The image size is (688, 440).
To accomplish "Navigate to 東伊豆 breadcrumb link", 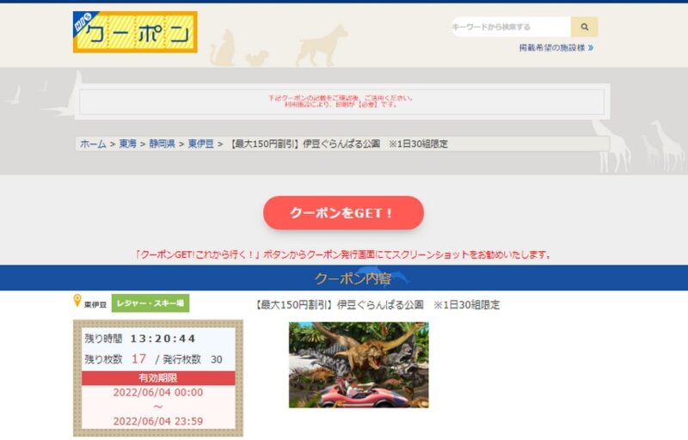I will pos(201,144).
